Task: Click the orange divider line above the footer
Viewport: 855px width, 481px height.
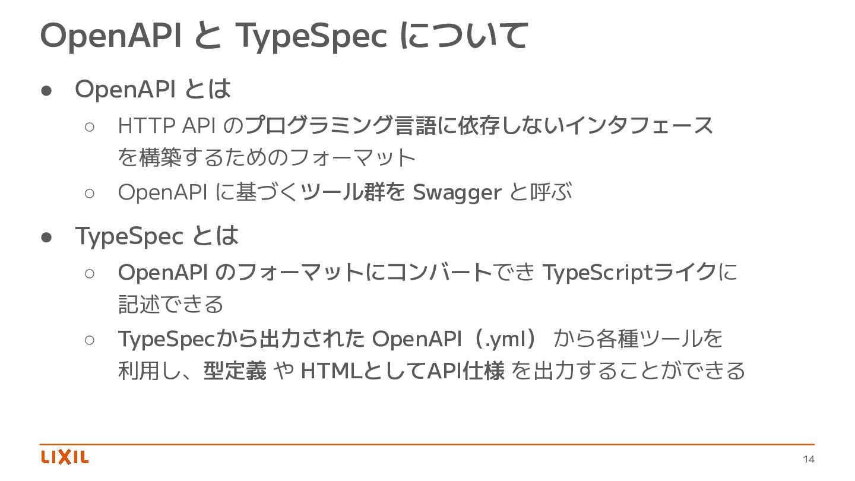Action: coord(427,444)
